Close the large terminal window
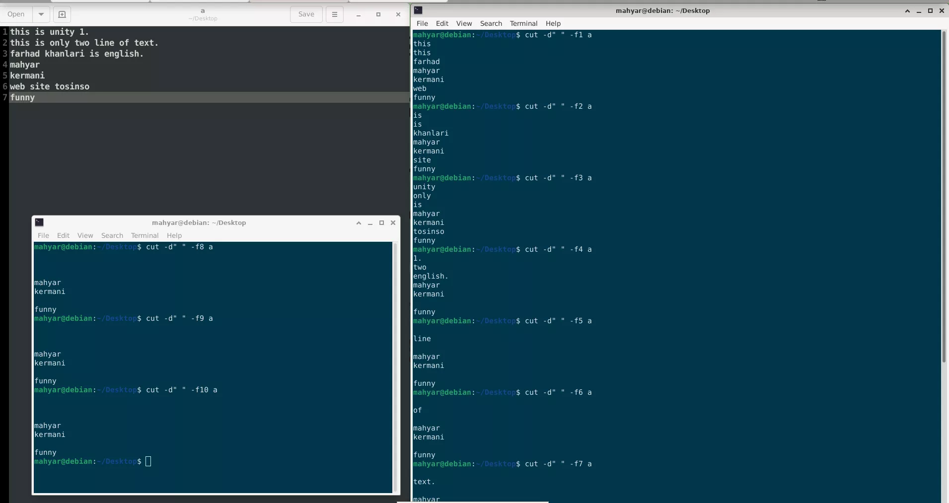This screenshot has width=949, height=503. (942, 11)
